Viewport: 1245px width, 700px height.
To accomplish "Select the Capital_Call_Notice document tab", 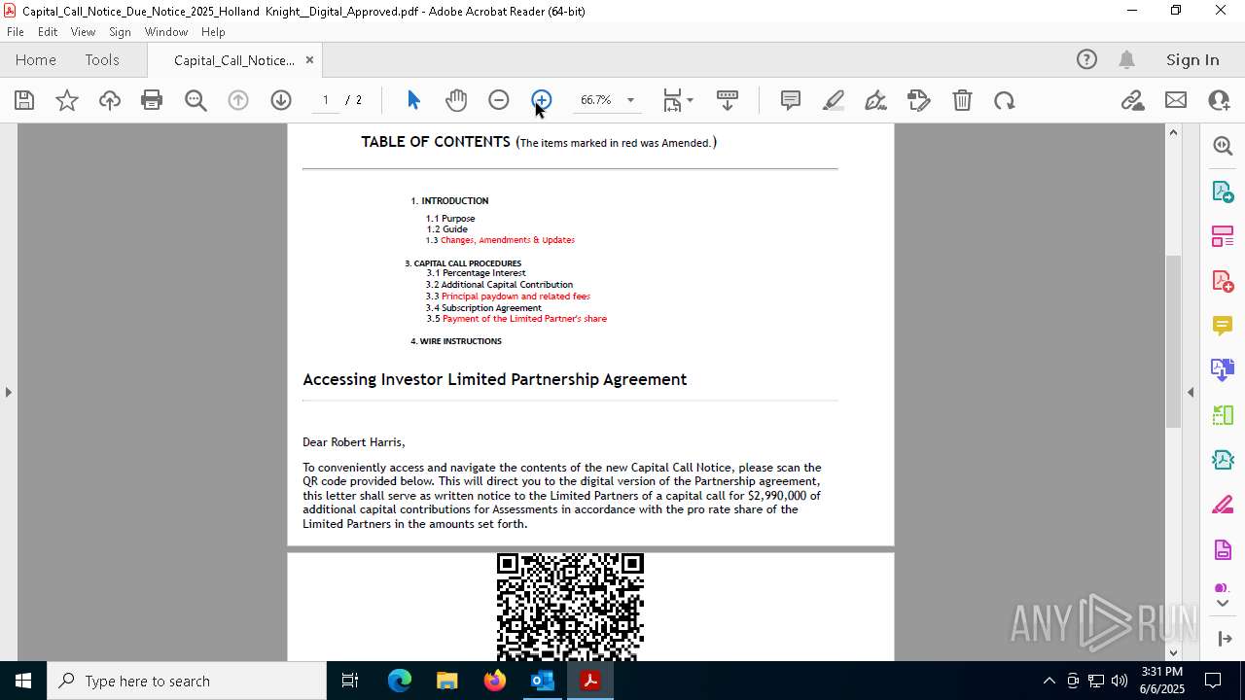I will tap(234, 60).
